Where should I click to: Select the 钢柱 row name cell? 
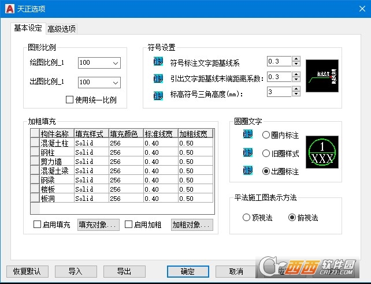57,152
